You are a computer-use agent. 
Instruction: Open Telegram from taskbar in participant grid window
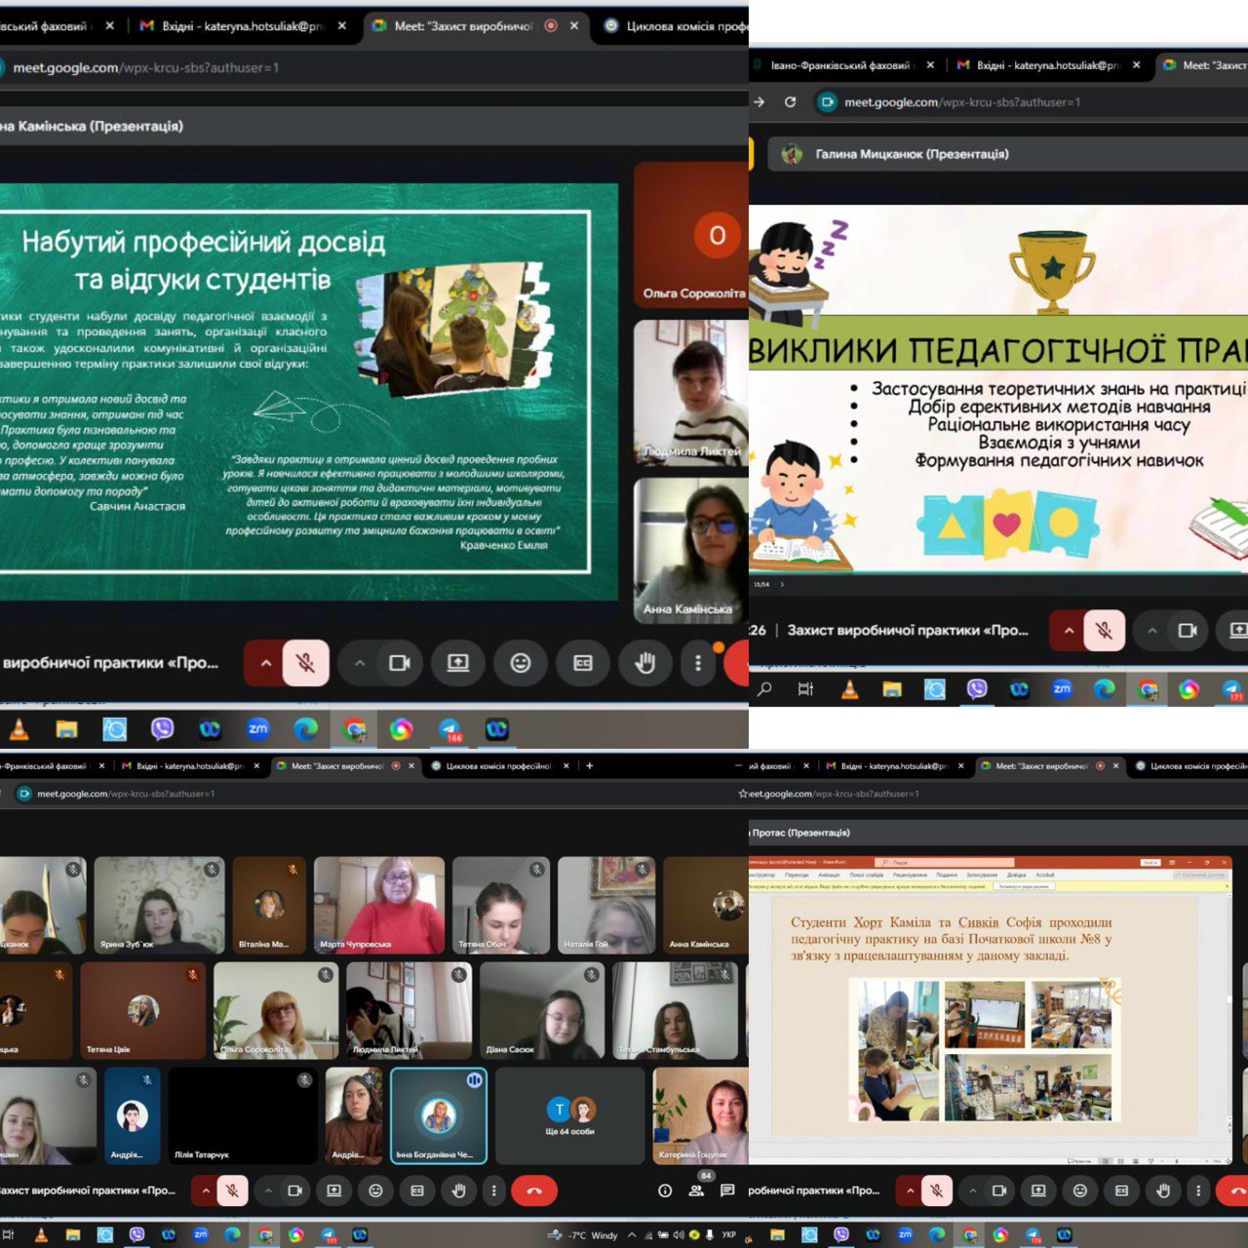pos(329,1234)
